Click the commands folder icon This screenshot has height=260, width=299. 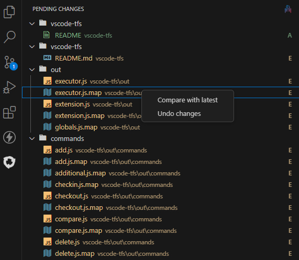[x=43, y=138]
